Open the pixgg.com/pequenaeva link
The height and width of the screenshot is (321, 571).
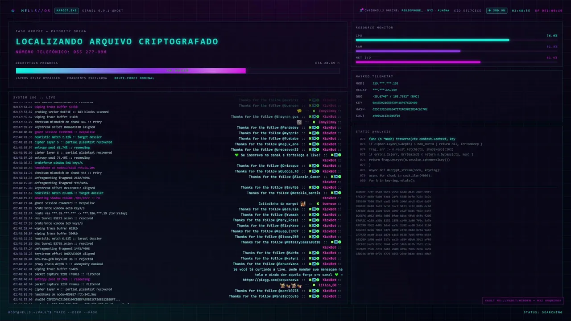(x=270, y=280)
